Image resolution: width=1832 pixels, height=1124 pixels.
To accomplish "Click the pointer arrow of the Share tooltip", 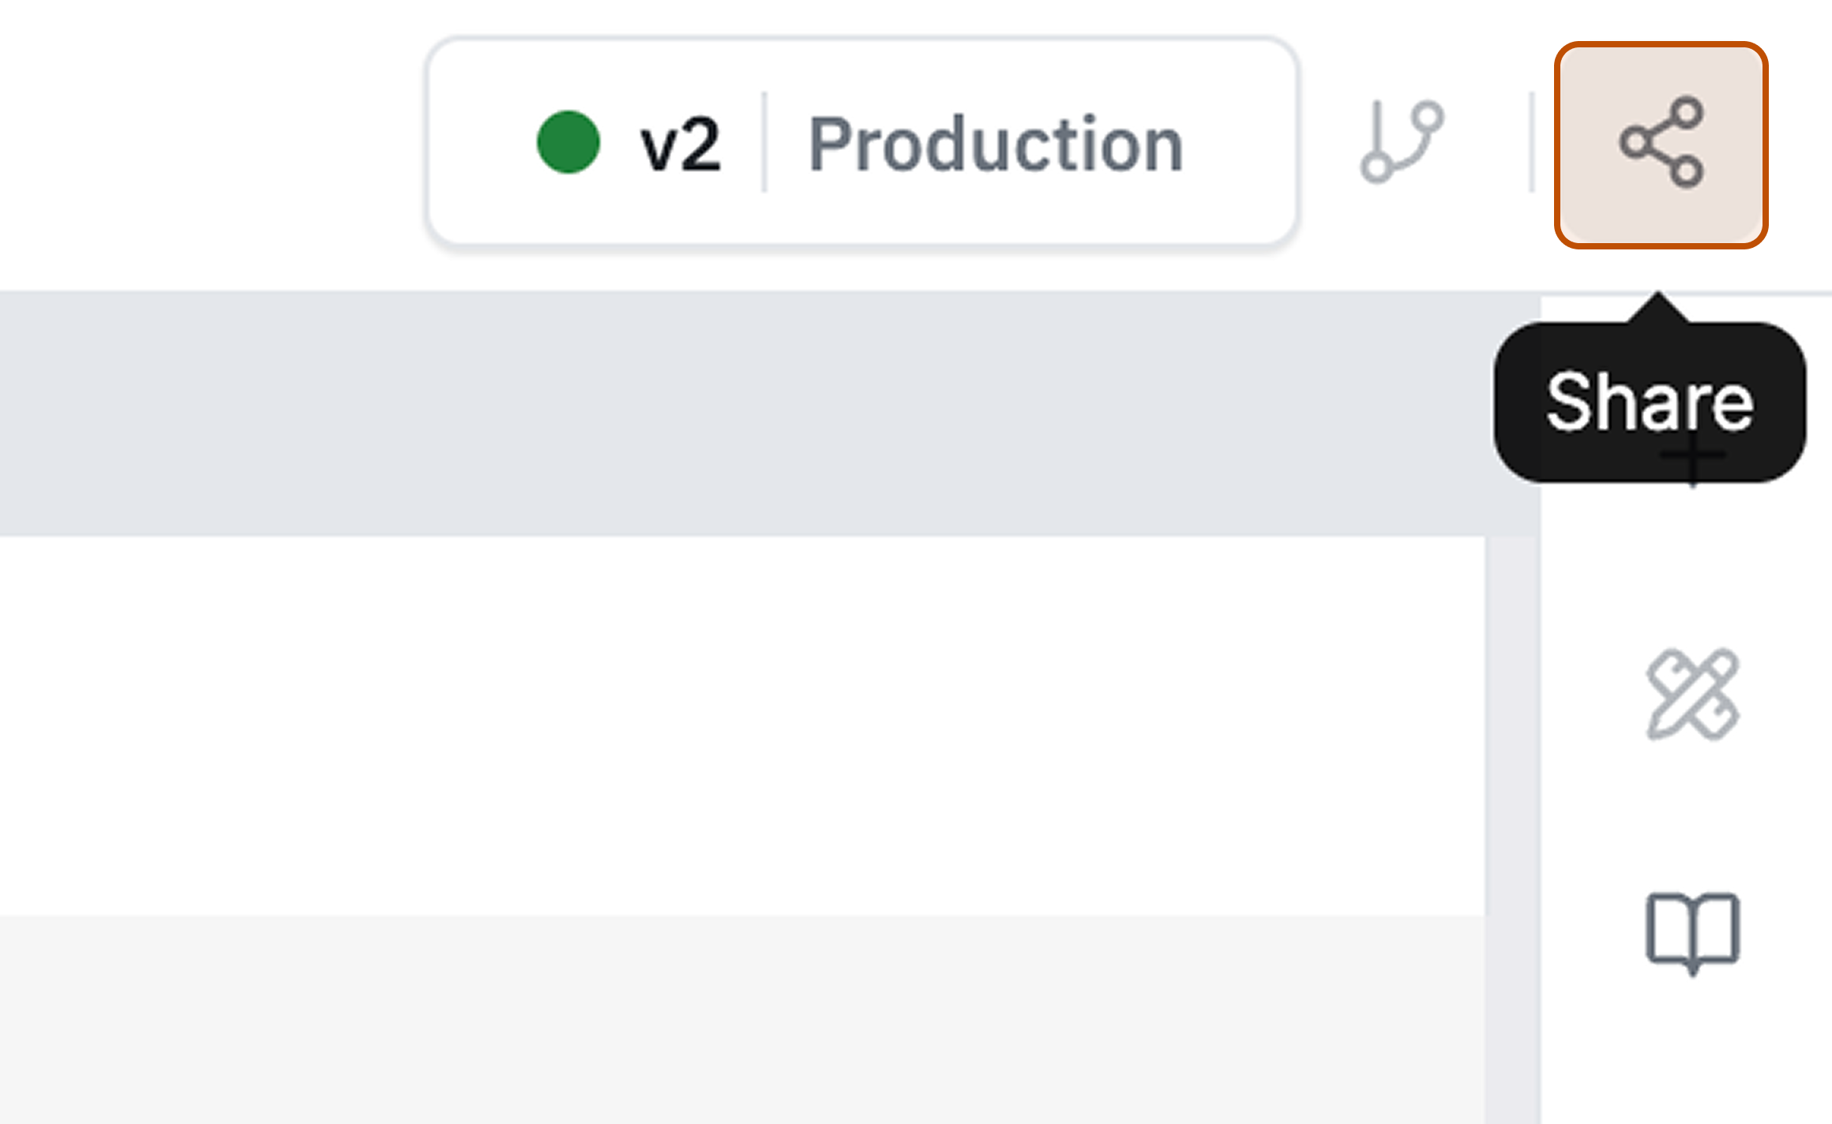I will click(x=1658, y=308).
